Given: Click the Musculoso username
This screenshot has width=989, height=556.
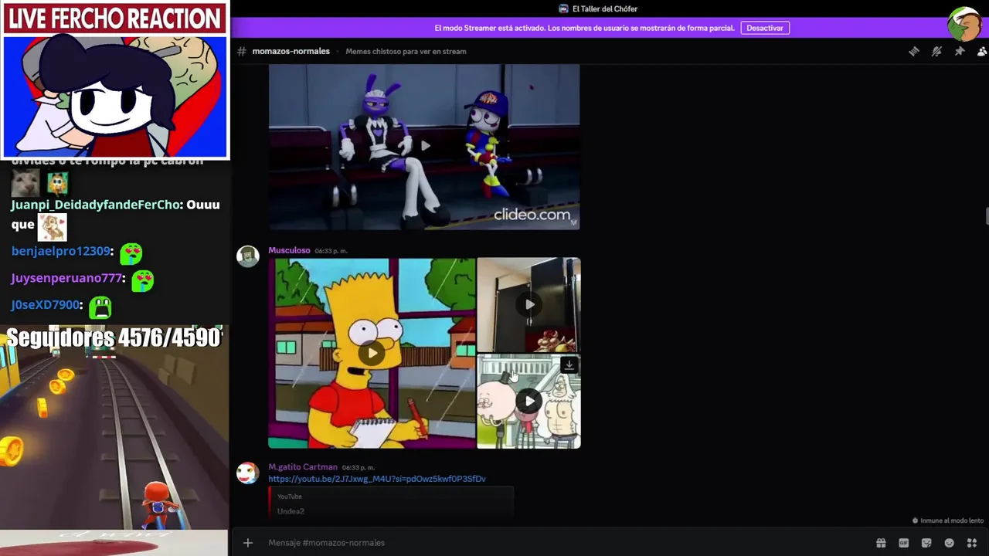Looking at the screenshot, I should click(x=289, y=250).
